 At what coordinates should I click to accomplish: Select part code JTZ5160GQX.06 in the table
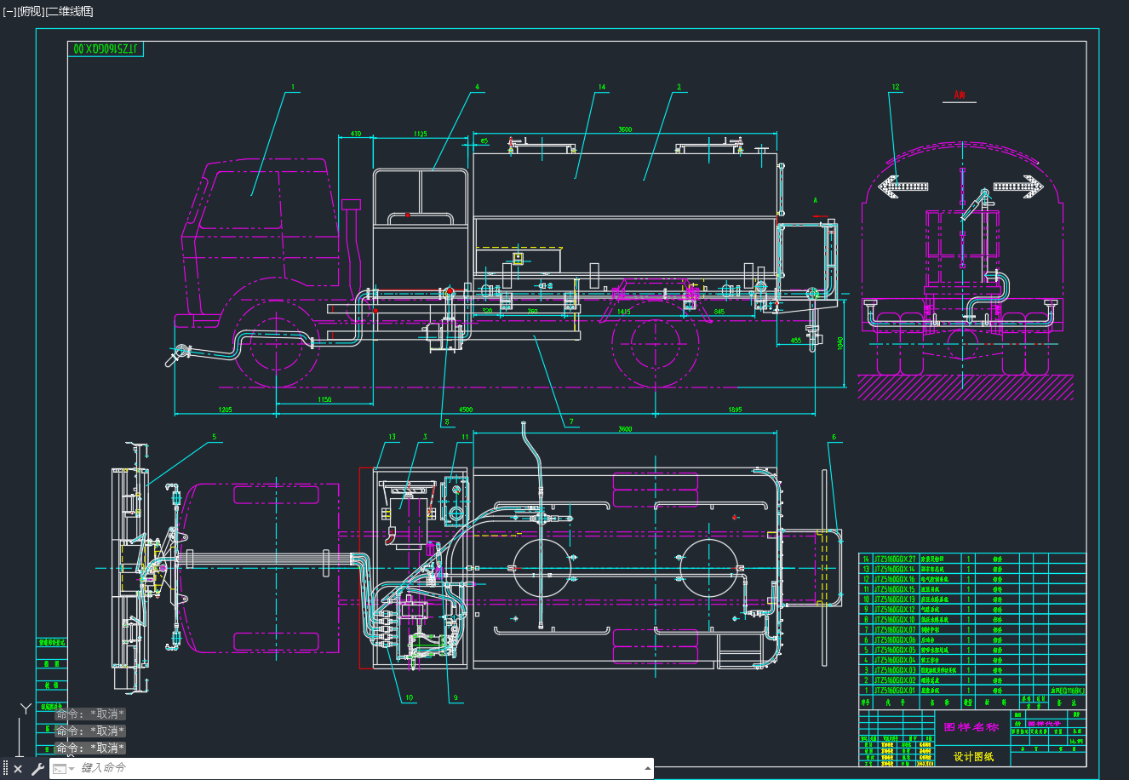click(x=895, y=640)
